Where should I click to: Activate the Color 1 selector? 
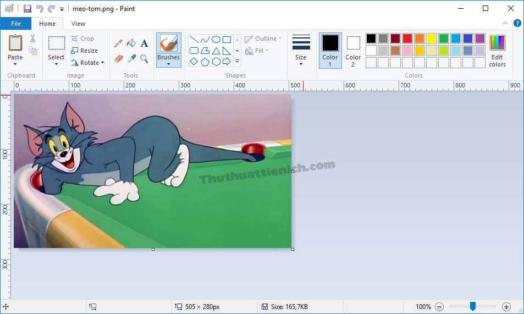point(330,50)
